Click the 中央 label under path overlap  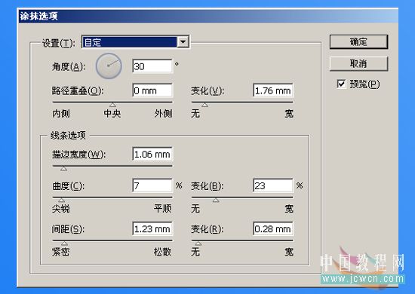click(x=112, y=114)
